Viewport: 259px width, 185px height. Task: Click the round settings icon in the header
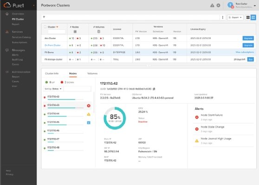[x=218, y=6]
